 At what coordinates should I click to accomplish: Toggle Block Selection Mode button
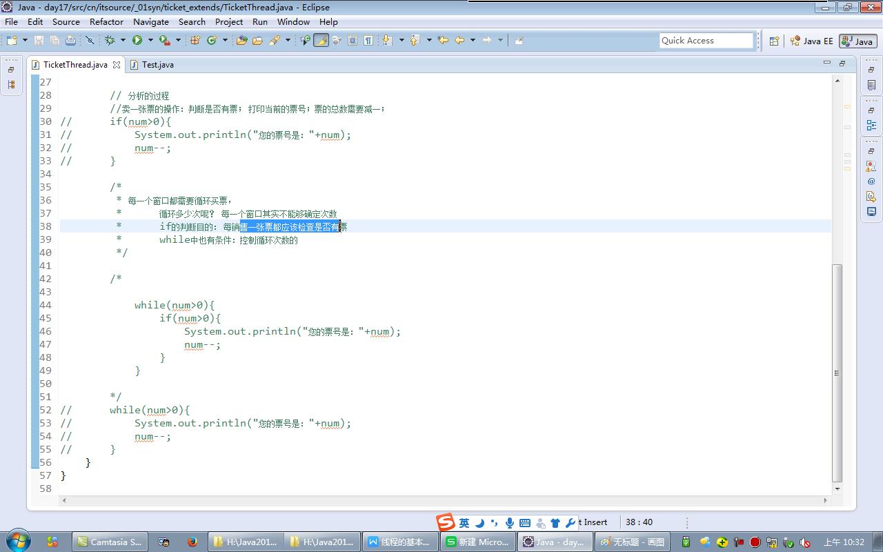[353, 41]
